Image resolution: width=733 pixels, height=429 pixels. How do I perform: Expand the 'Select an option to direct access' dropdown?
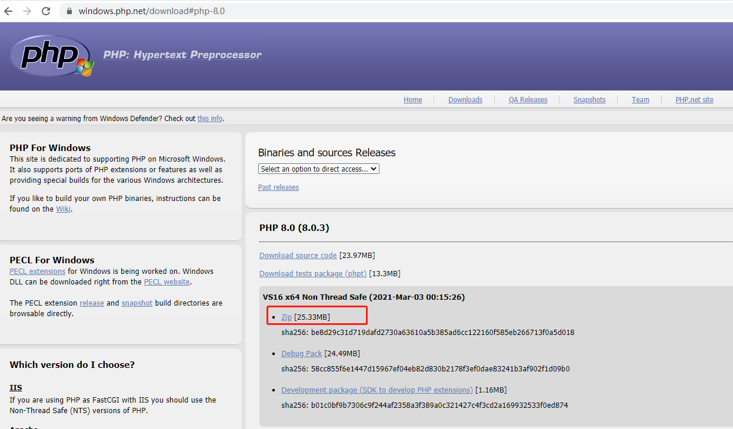[319, 169]
